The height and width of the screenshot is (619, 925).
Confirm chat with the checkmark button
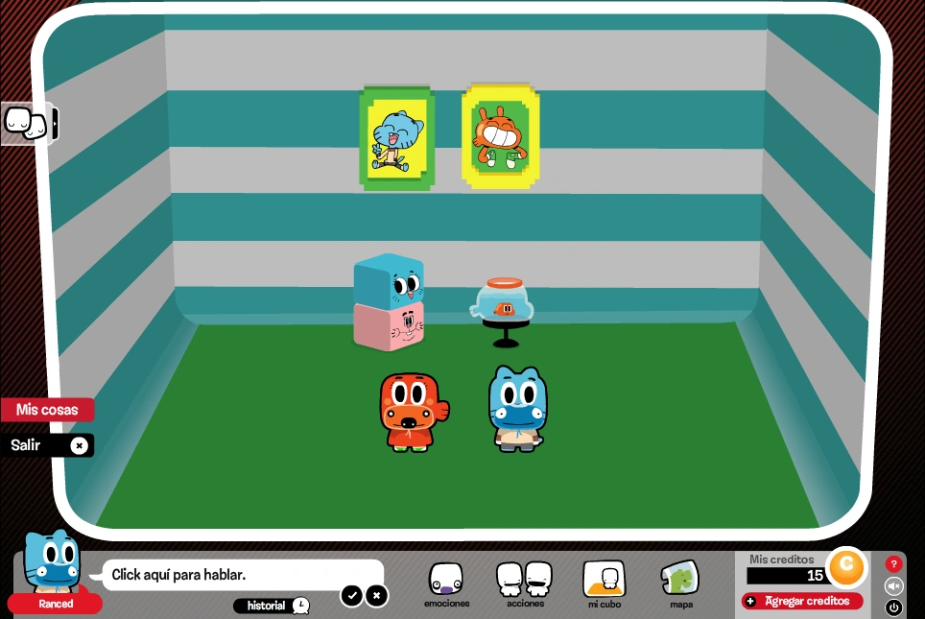[x=352, y=596]
